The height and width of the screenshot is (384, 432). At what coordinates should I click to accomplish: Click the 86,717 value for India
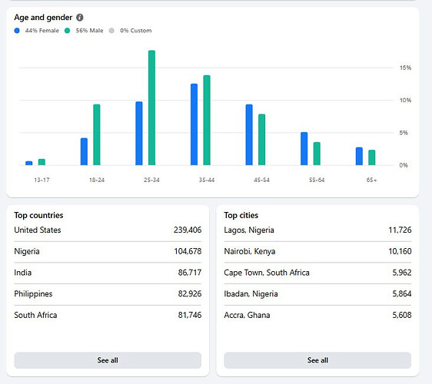[190, 273]
